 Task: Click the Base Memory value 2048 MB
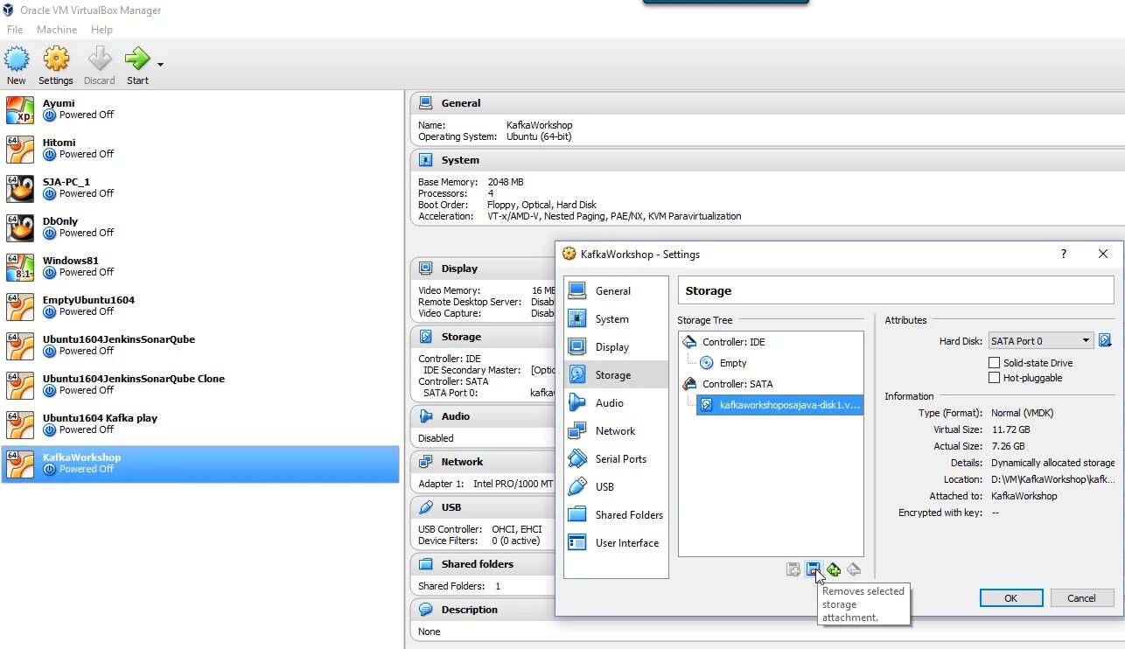point(506,182)
